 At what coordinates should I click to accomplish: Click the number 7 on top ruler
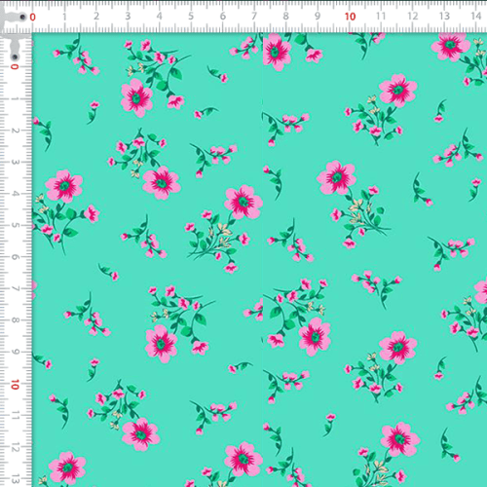click(254, 16)
